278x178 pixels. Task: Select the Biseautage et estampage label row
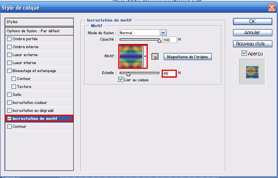39,71
